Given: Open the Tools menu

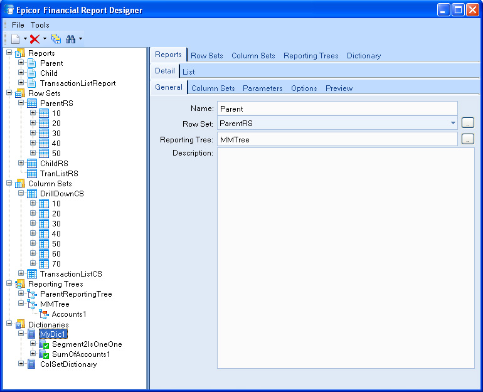Looking at the screenshot, I should coord(40,25).
